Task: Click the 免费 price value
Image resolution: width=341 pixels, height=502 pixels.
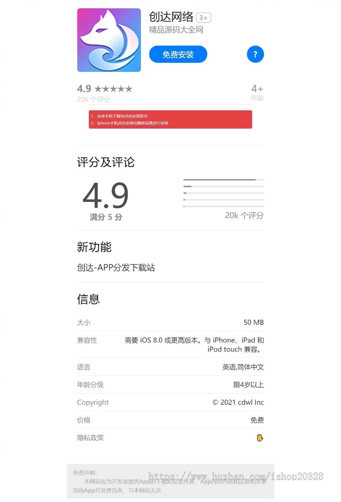Action: tap(257, 420)
